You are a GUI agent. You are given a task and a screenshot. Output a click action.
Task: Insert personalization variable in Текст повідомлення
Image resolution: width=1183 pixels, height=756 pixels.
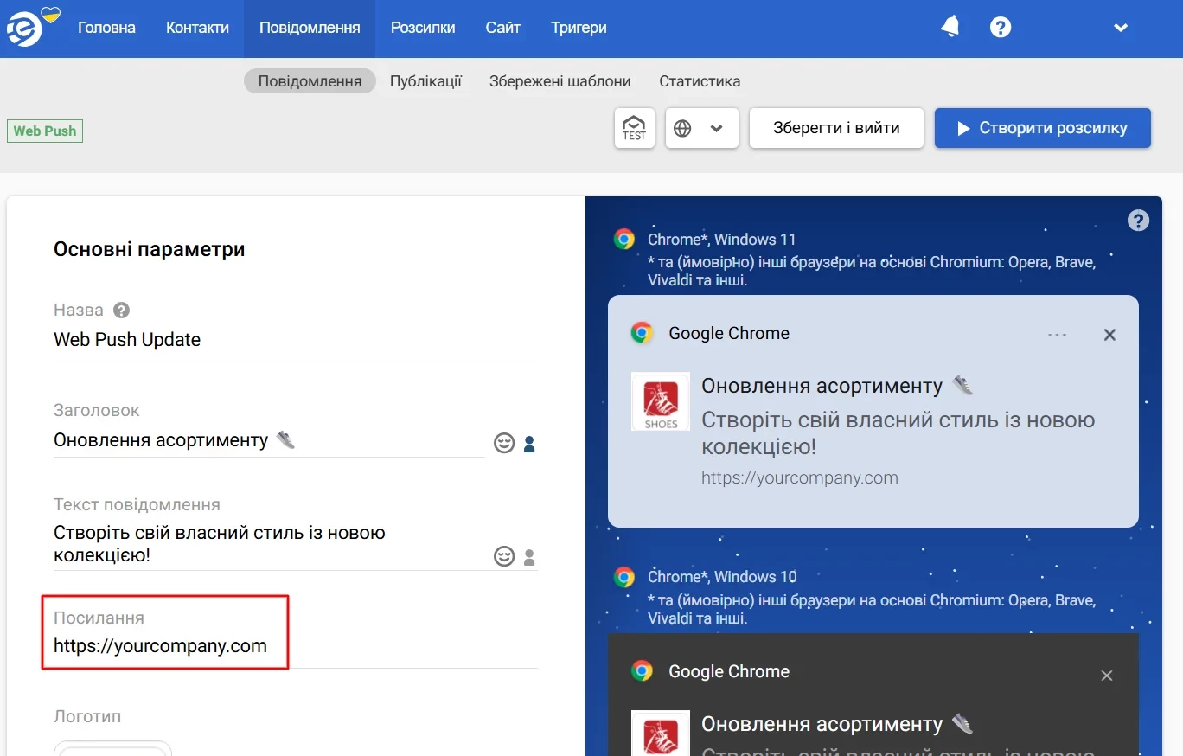(529, 556)
